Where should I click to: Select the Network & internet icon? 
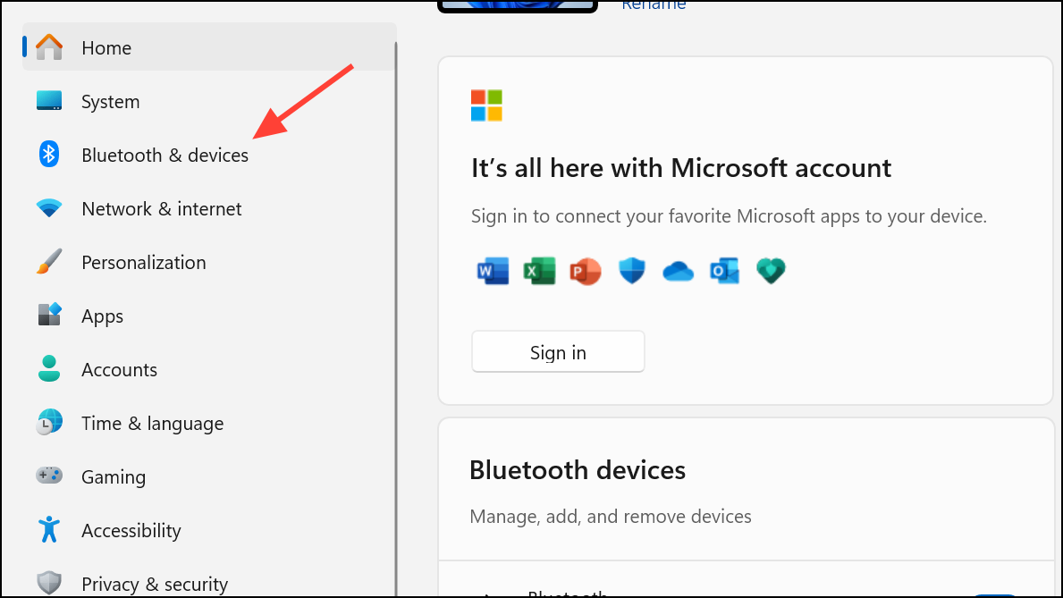pos(49,208)
